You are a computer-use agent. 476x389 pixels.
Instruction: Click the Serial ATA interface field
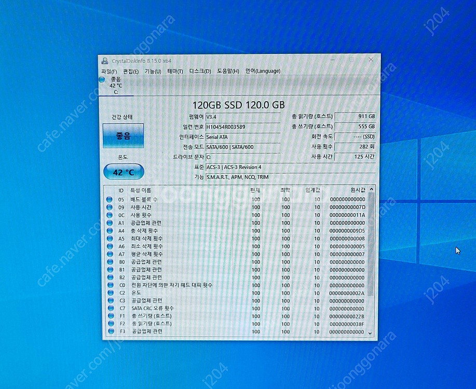pos(242,137)
